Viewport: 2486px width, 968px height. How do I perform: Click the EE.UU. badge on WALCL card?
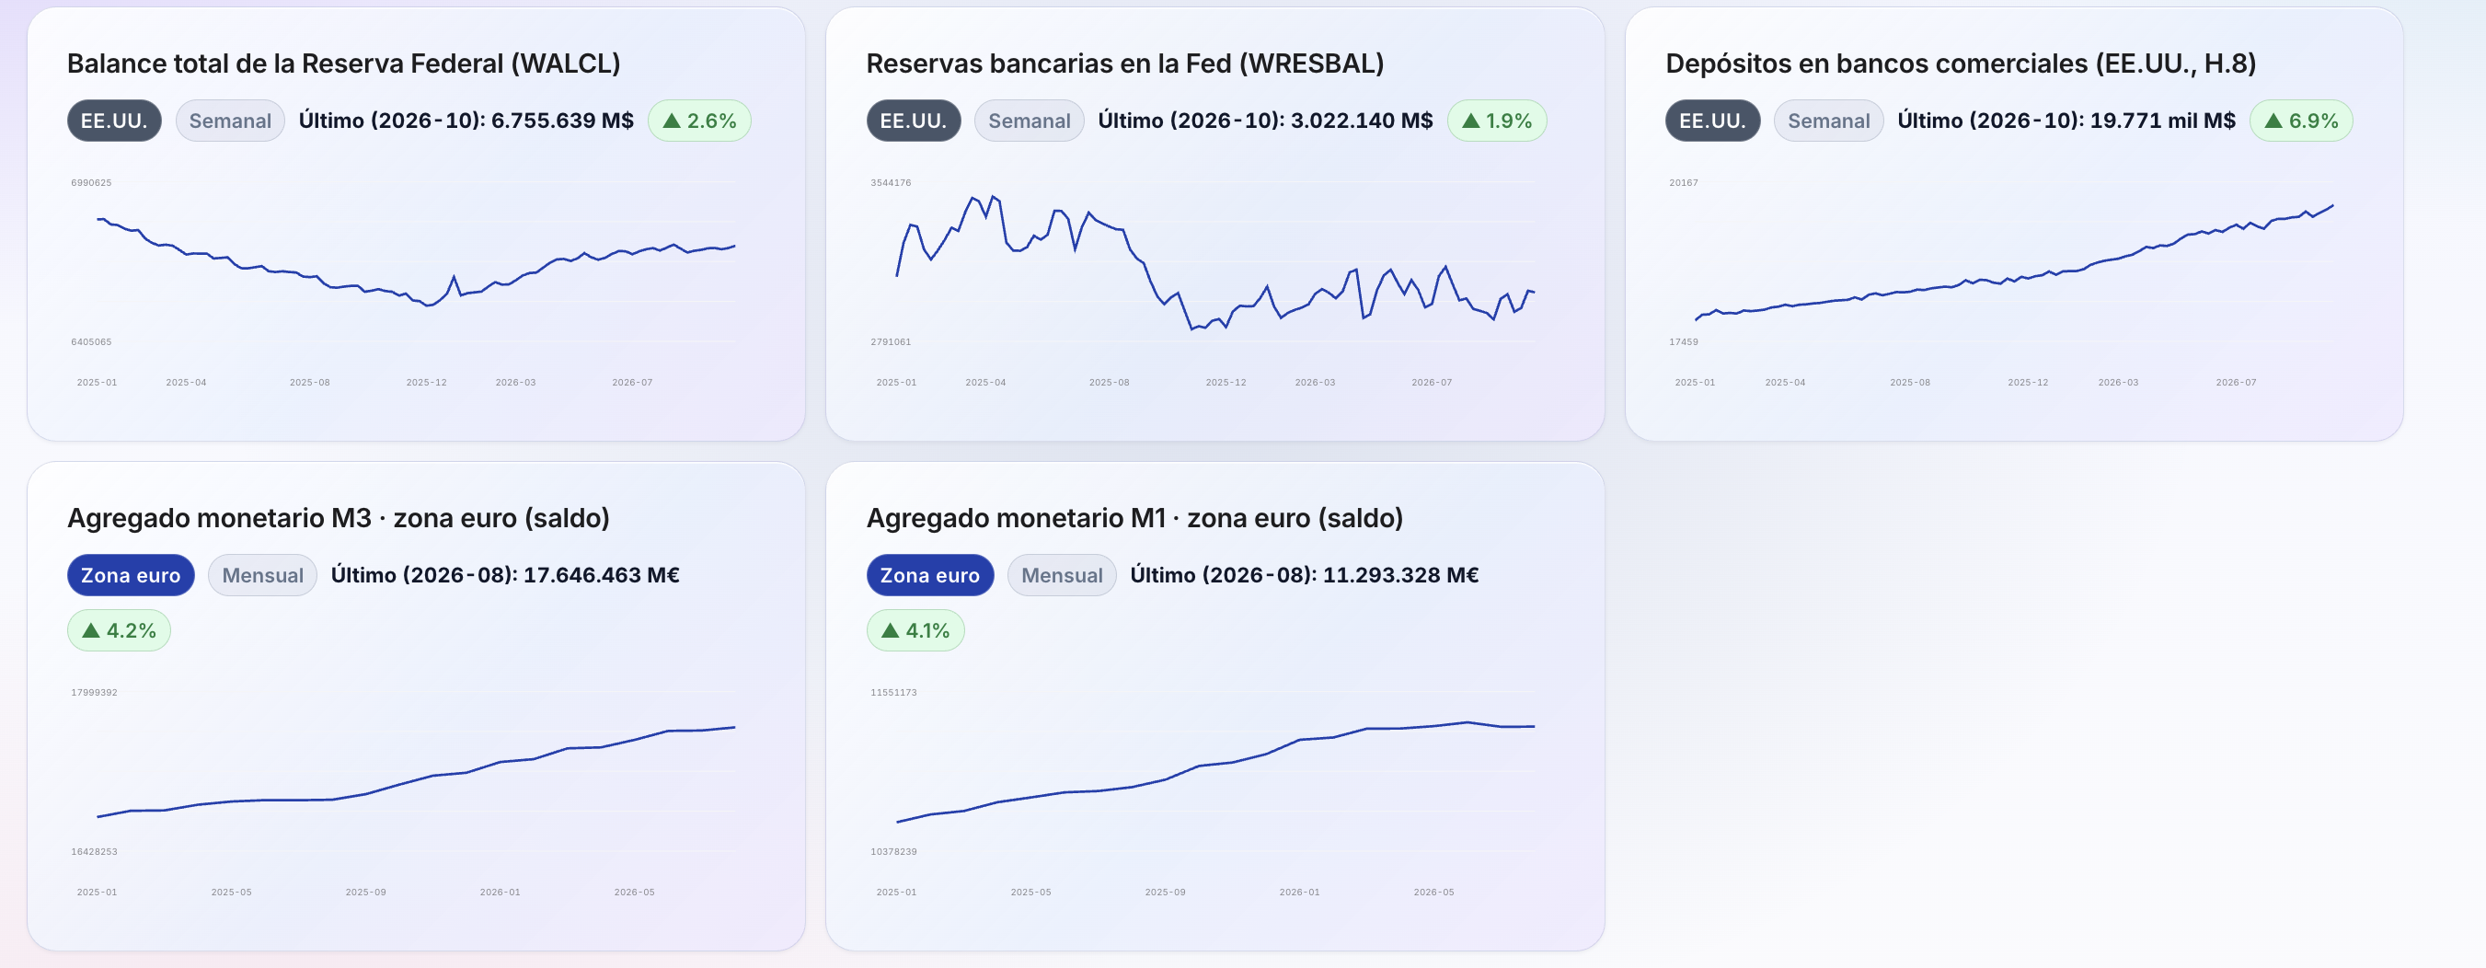click(114, 121)
